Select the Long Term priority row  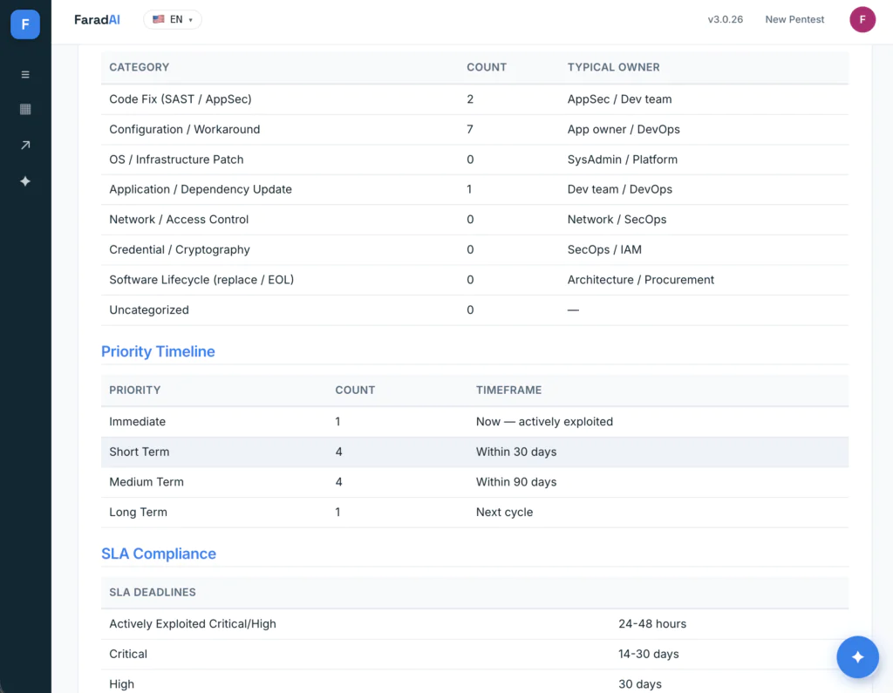[474, 512]
